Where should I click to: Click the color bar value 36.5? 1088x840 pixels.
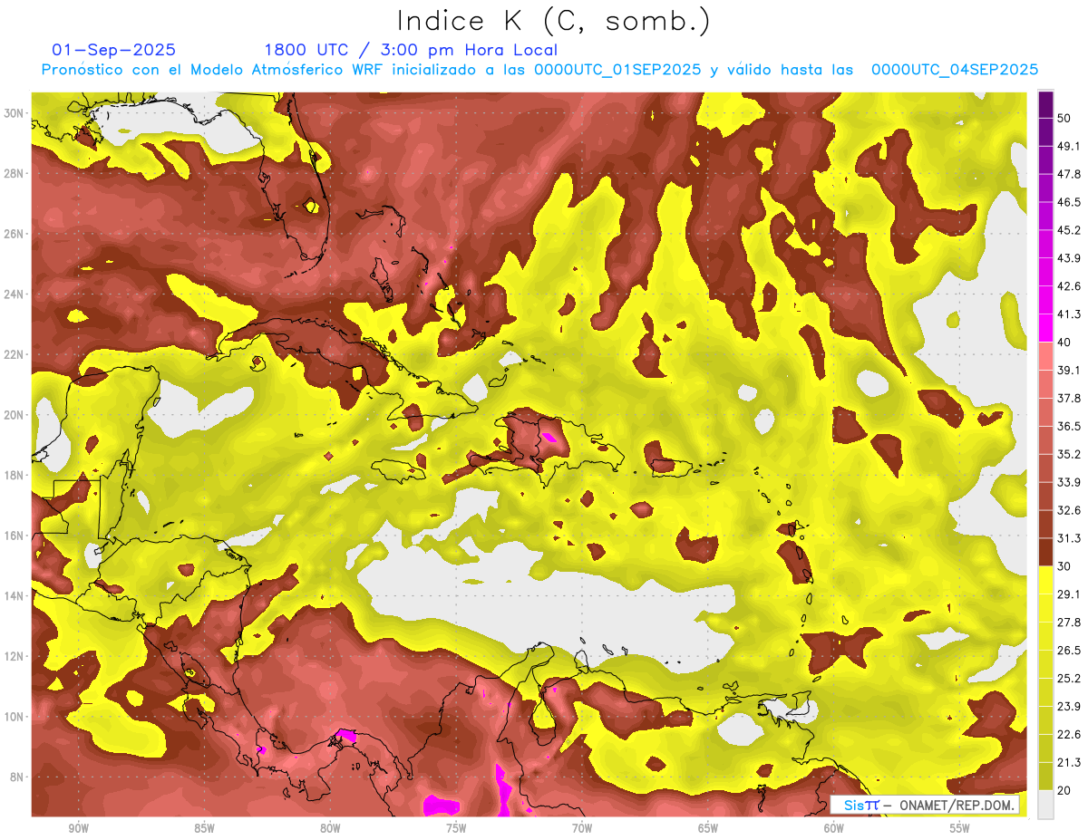coord(1068,426)
